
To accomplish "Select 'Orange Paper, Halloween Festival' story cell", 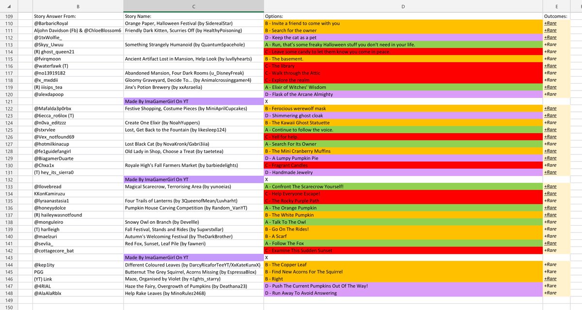I will (x=194, y=23).
